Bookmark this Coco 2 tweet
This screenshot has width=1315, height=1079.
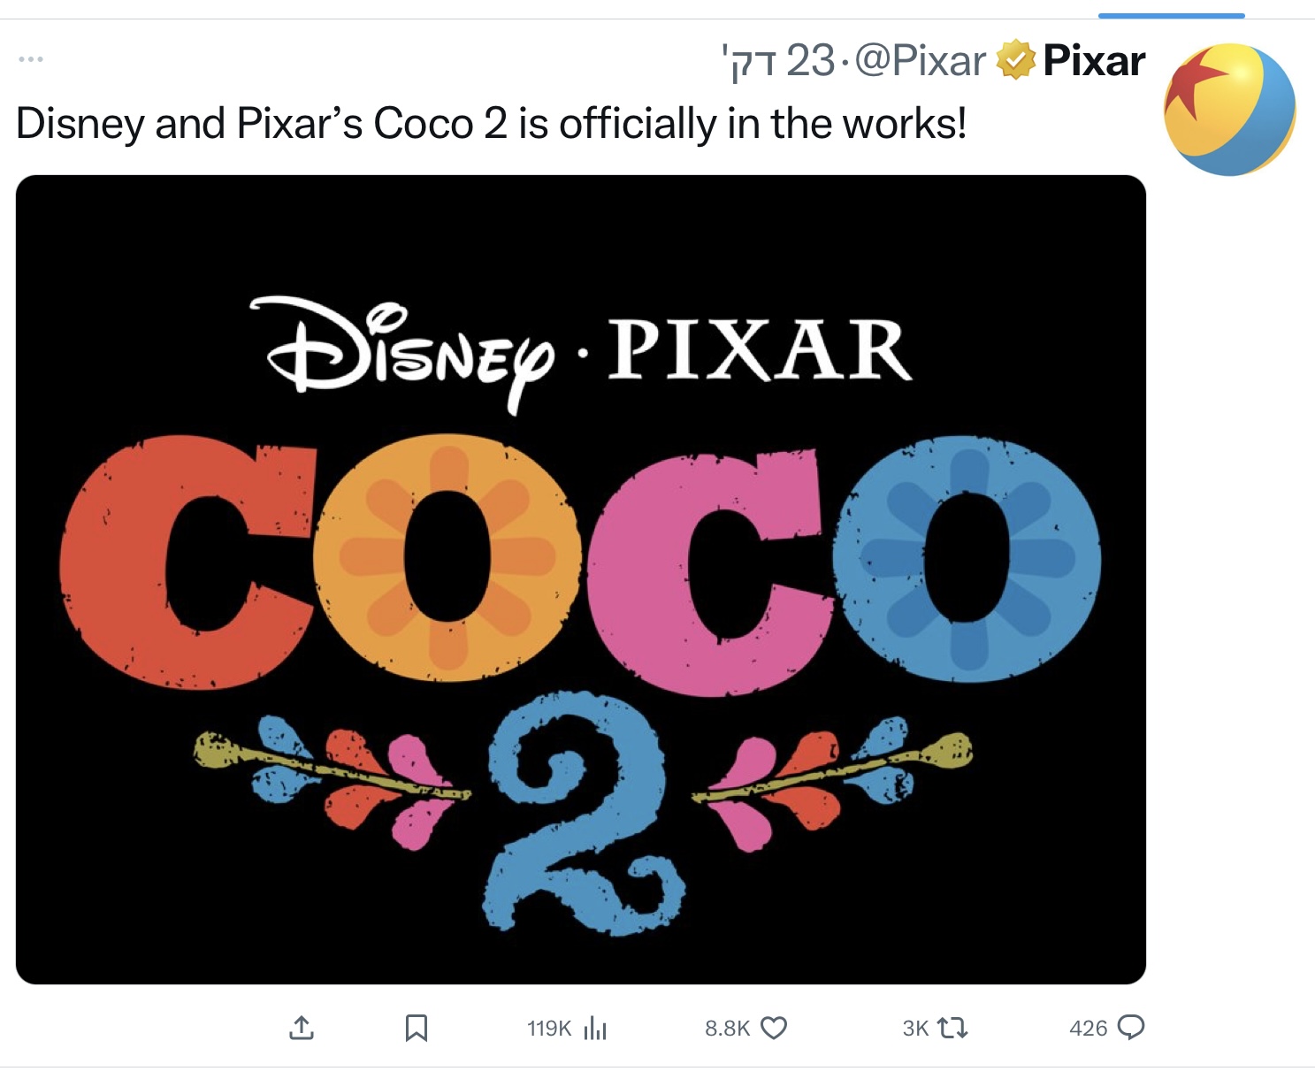[x=416, y=1028]
